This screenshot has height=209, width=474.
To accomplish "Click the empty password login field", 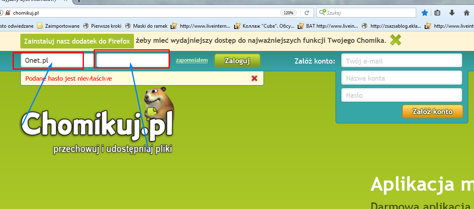I will coord(132,60).
